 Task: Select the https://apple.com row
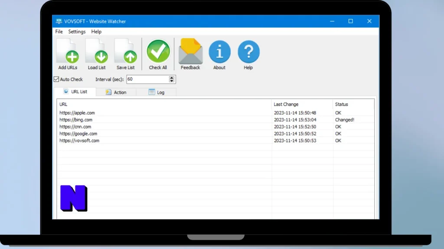click(x=215, y=113)
